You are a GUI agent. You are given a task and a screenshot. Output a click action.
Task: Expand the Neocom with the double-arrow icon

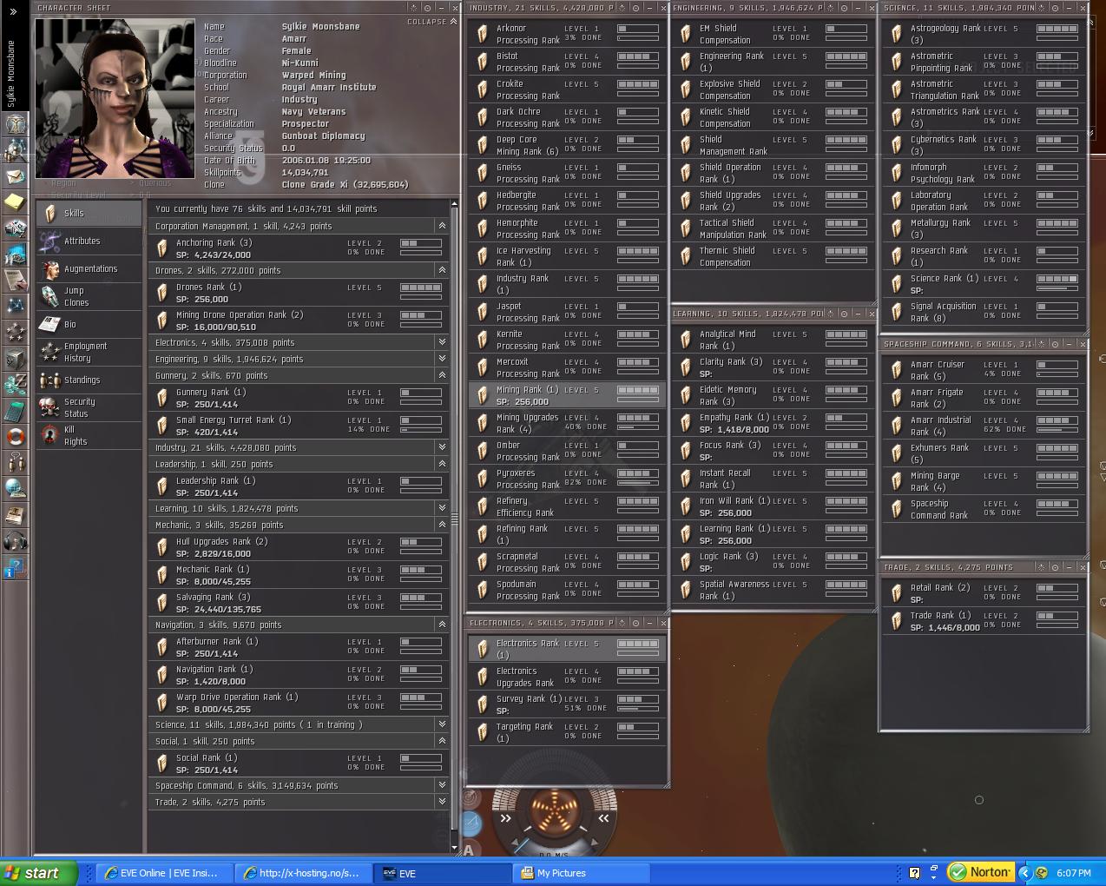[13, 11]
